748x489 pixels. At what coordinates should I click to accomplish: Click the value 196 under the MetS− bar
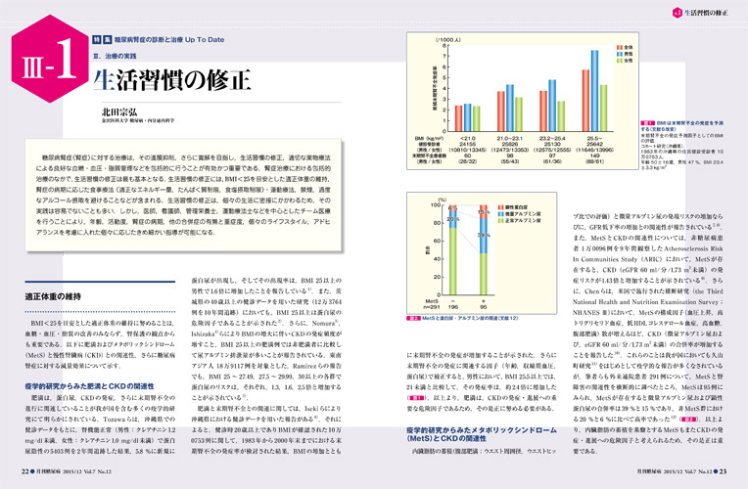(452, 307)
